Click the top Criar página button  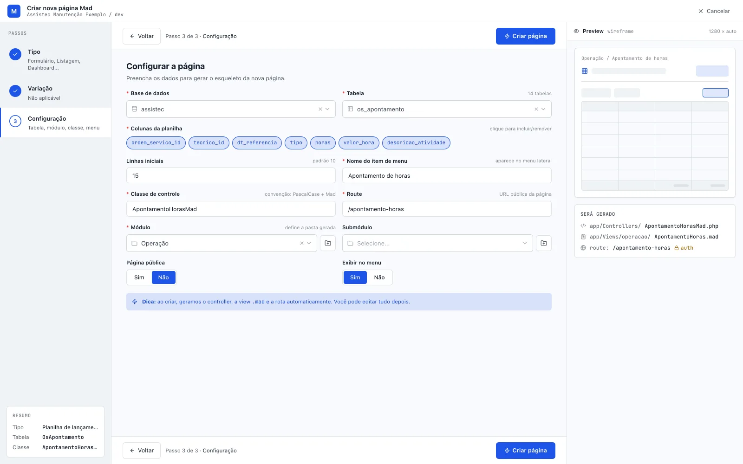[x=526, y=36]
